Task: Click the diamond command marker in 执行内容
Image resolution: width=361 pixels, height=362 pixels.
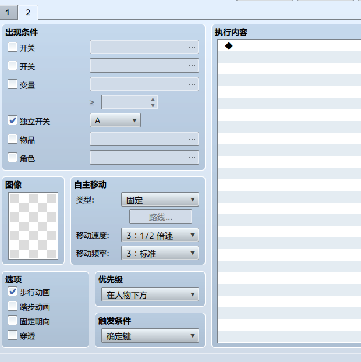Action: [x=229, y=46]
